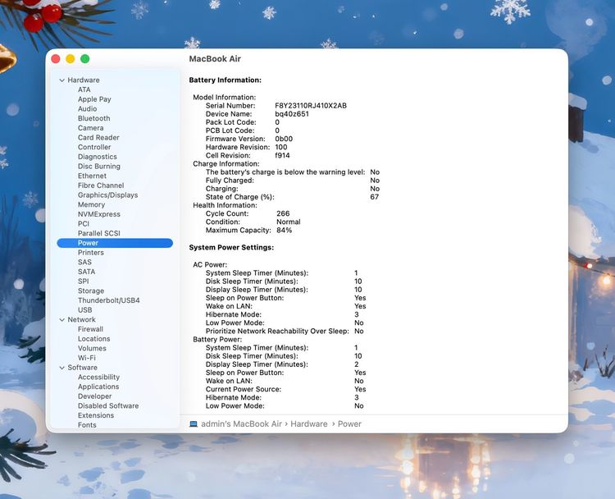This screenshot has width=615, height=499.
Task: Select Controller in the sidebar
Action: click(94, 147)
